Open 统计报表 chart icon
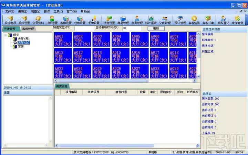Screen dimensions: 248x155 (151, 20)
